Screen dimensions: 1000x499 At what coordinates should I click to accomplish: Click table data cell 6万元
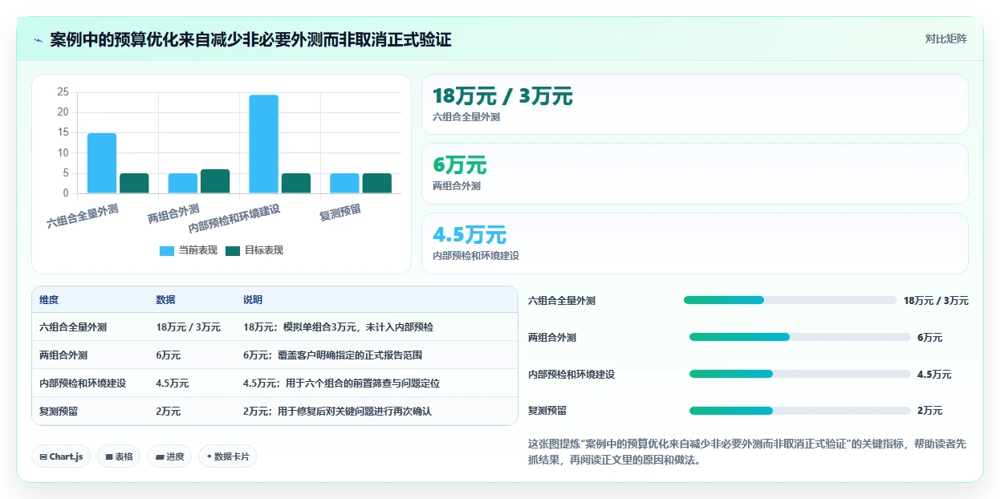pos(169,355)
